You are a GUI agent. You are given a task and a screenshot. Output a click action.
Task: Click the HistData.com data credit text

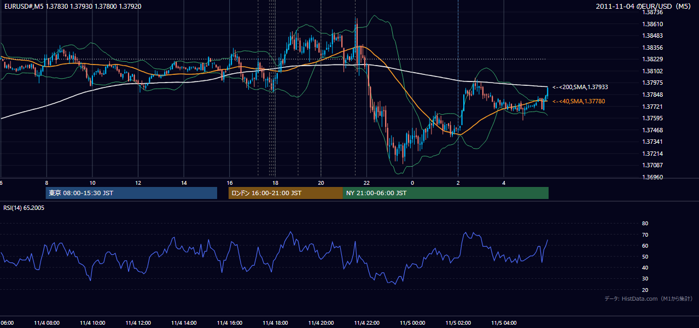click(x=649, y=298)
